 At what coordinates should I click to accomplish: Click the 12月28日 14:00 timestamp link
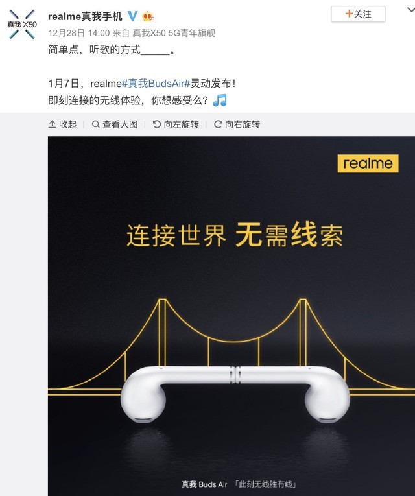tap(78, 33)
